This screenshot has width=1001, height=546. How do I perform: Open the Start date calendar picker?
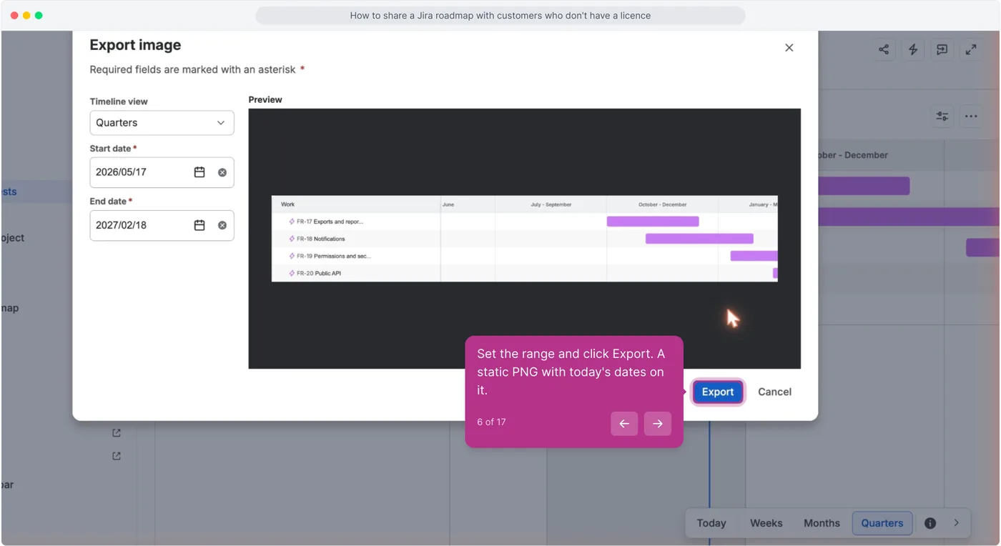tap(199, 172)
